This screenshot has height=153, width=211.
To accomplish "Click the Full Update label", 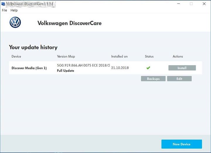I will point(66,71).
